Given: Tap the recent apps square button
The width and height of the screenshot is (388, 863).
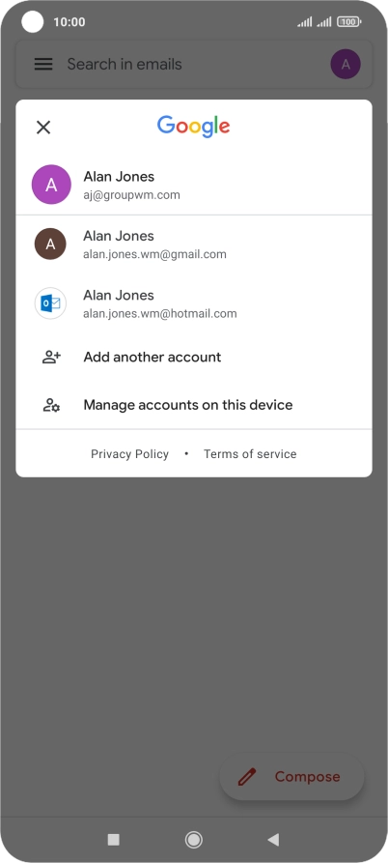Looking at the screenshot, I should [114, 840].
